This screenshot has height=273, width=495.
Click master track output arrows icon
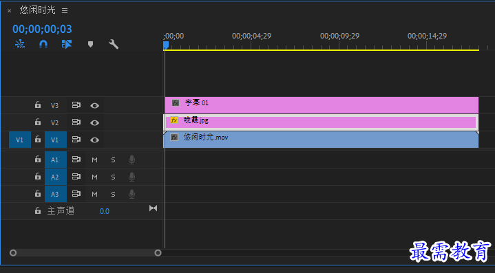coord(153,208)
